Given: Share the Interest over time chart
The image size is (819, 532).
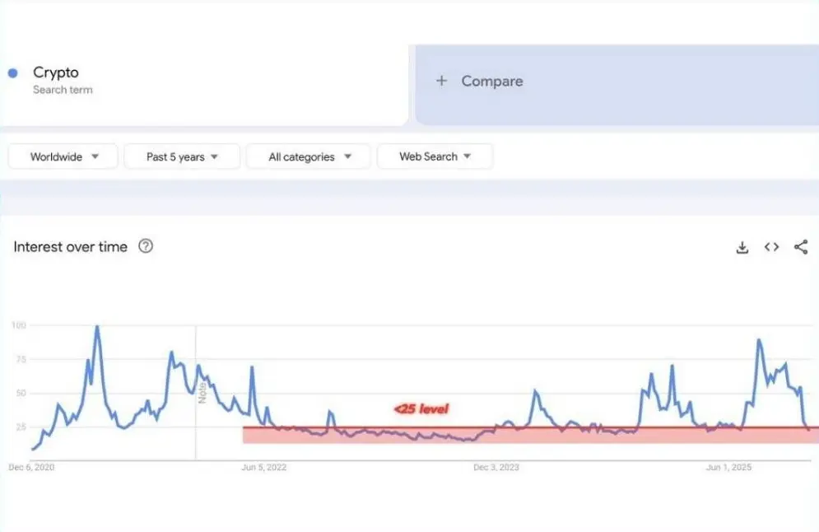Looking at the screenshot, I should click(x=801, y=247).
